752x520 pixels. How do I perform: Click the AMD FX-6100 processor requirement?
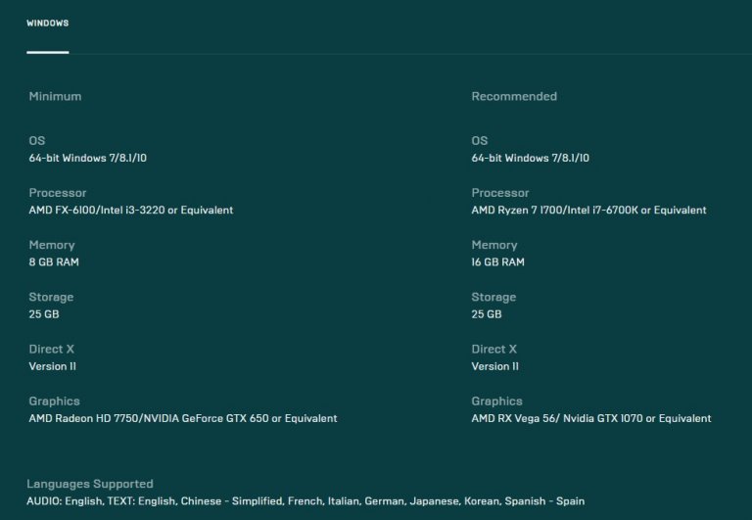(x=130, y=210)
